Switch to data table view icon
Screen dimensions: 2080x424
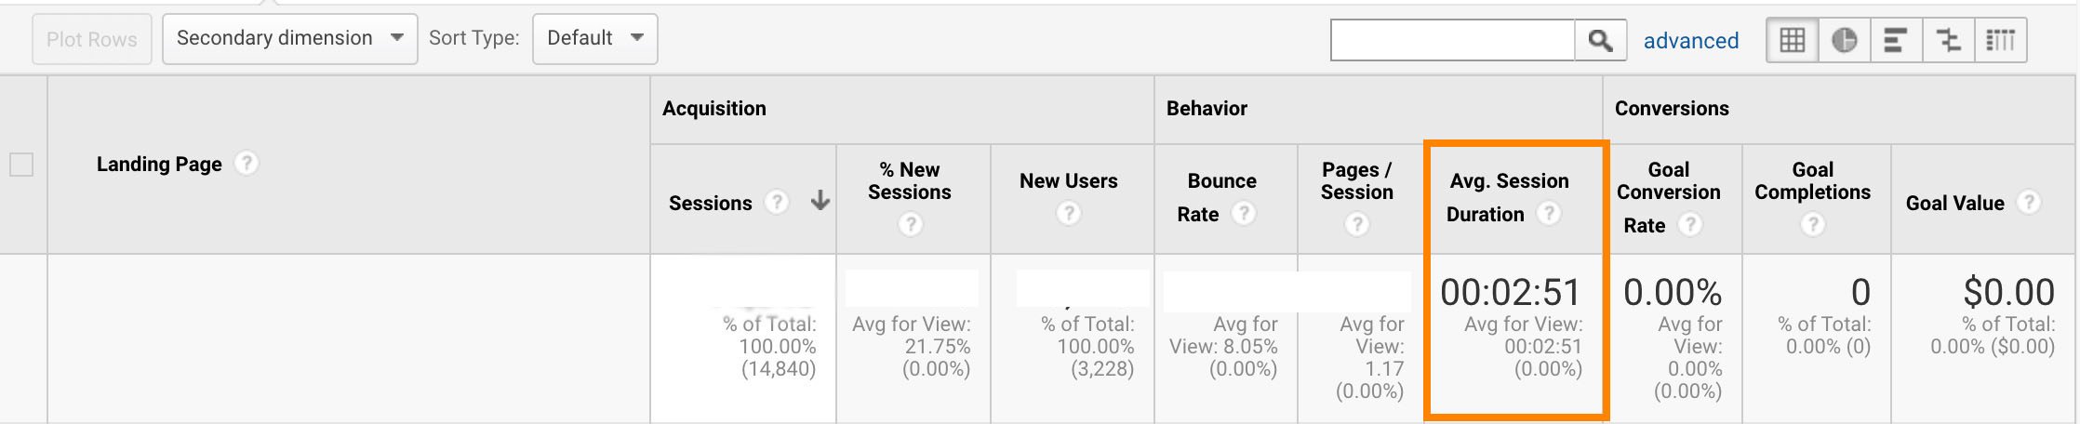point(1792,41)
